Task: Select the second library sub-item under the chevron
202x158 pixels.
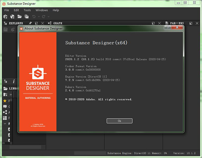Action: click(9, 135)
